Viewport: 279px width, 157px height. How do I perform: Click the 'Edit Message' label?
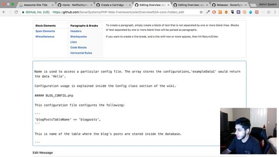(43, 153)
